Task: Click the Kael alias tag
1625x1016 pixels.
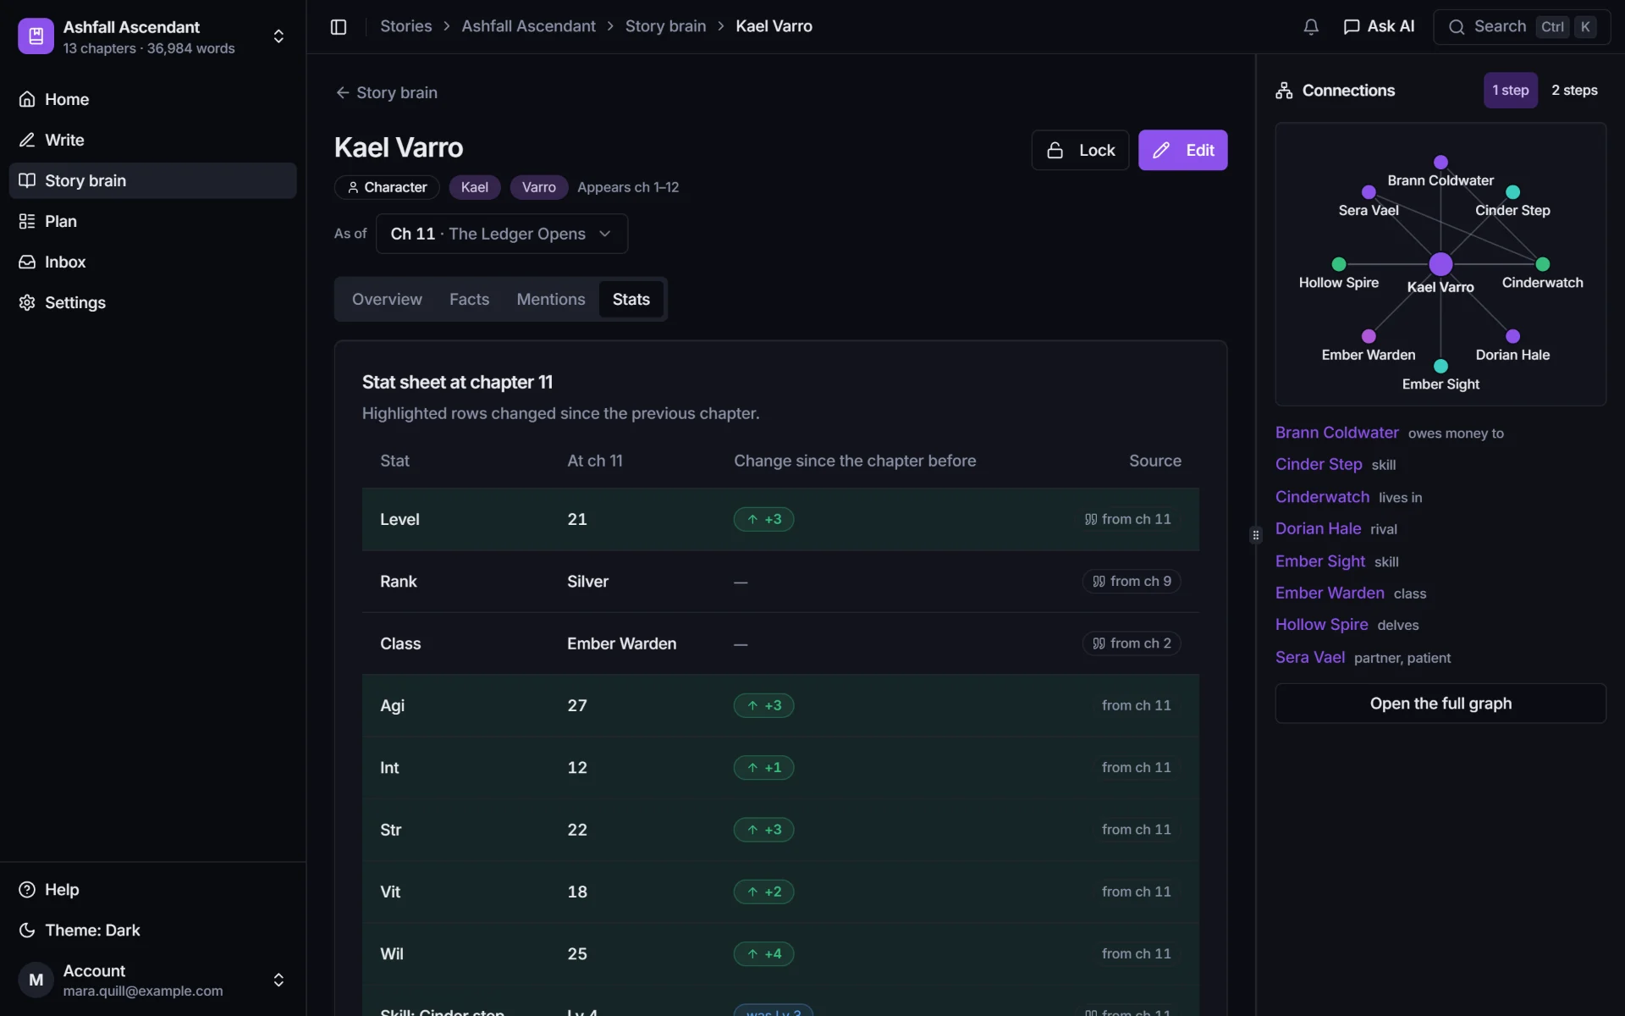Action: pos(474,187)
